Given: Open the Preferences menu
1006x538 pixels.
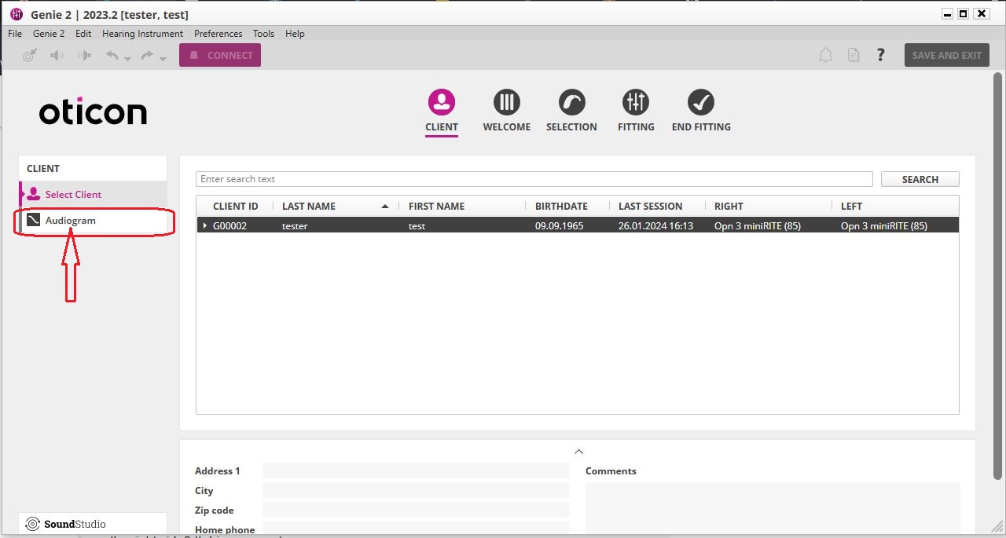Looking at the screenshot, I should 218,34.
